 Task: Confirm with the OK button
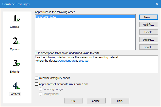[x=73, y=101]
